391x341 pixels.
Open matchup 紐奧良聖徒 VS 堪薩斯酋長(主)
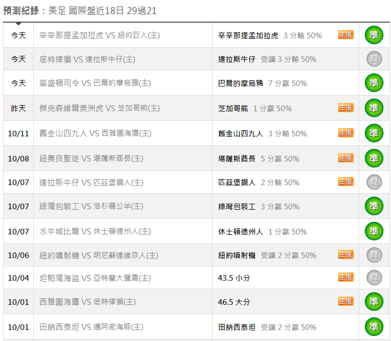pyautogui.click(x=91, y=158)
